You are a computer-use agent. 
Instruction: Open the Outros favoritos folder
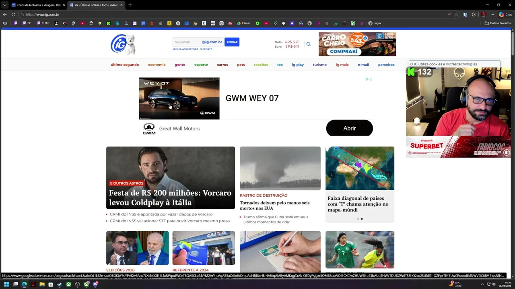(x=498, y=23)
